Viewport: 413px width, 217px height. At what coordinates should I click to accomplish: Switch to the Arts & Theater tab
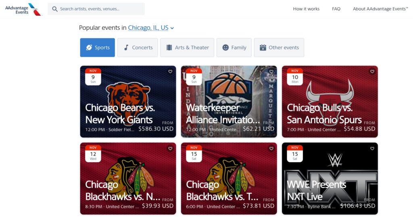(187, 48)
